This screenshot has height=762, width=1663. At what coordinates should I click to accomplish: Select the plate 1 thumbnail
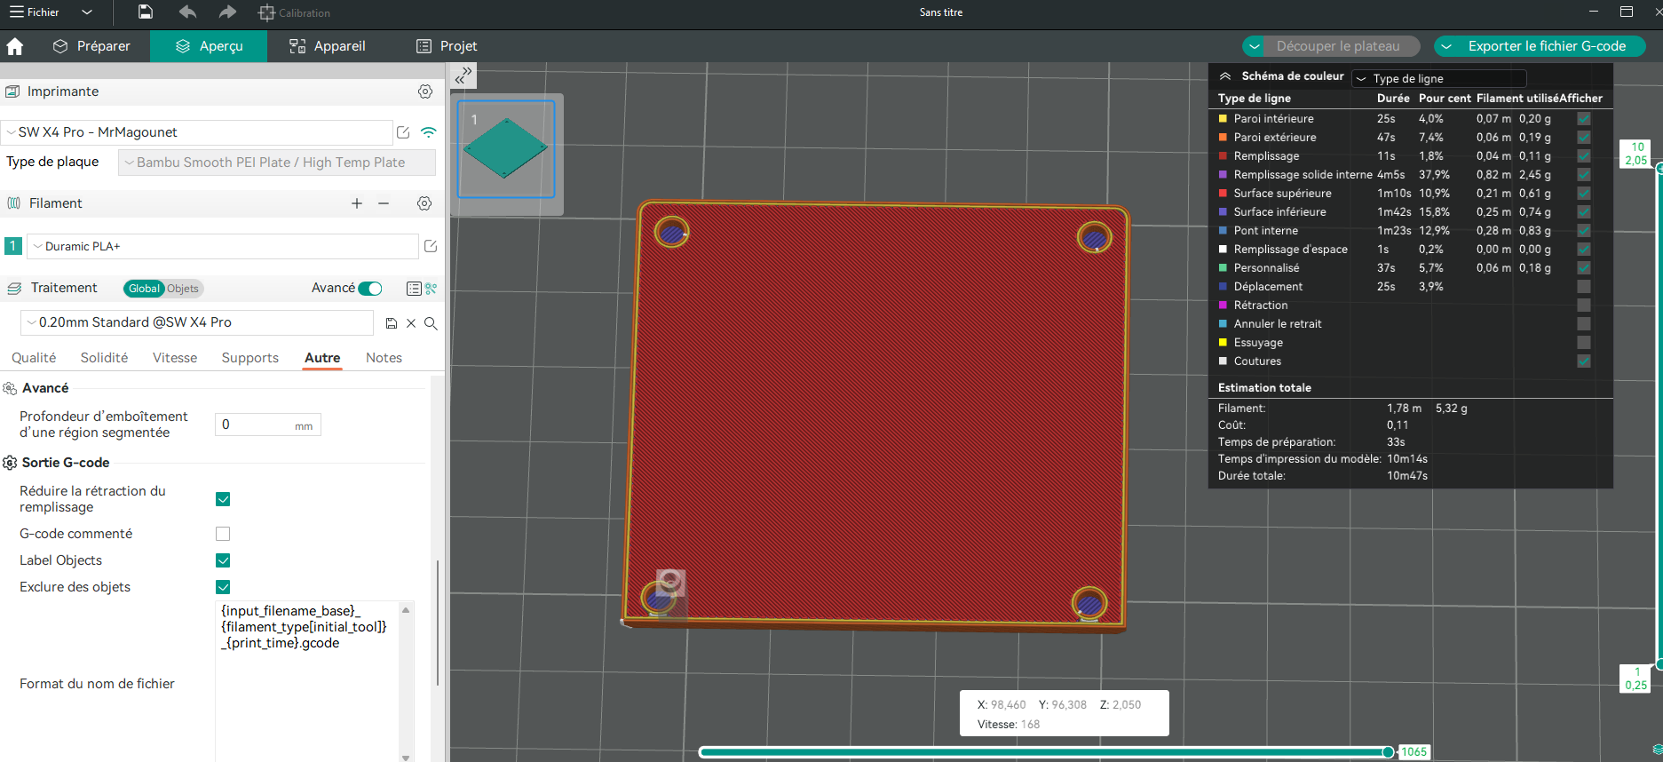coord(506,148)
